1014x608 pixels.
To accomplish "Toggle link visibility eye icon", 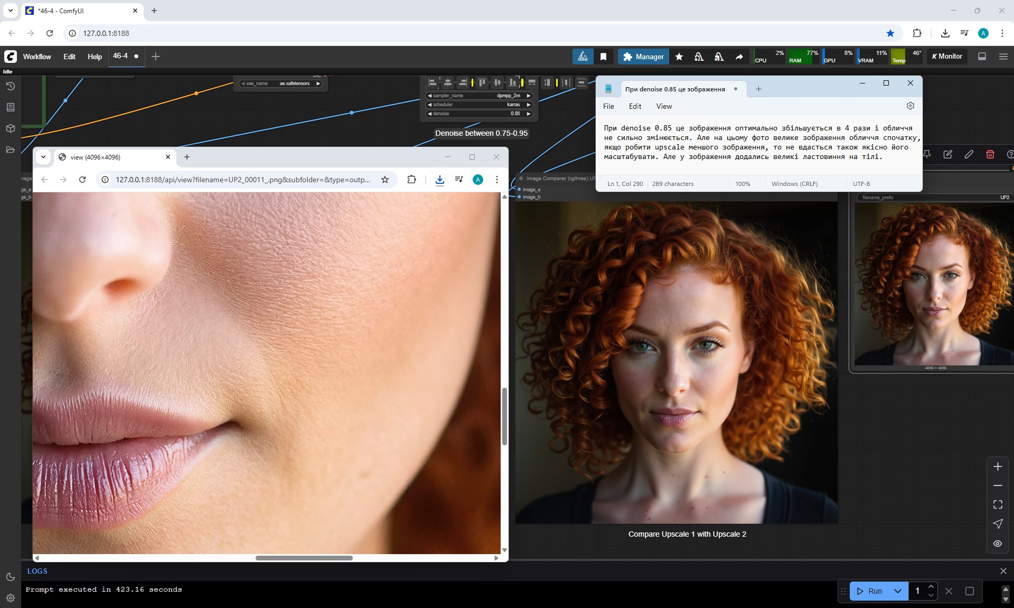I will 997,544.
